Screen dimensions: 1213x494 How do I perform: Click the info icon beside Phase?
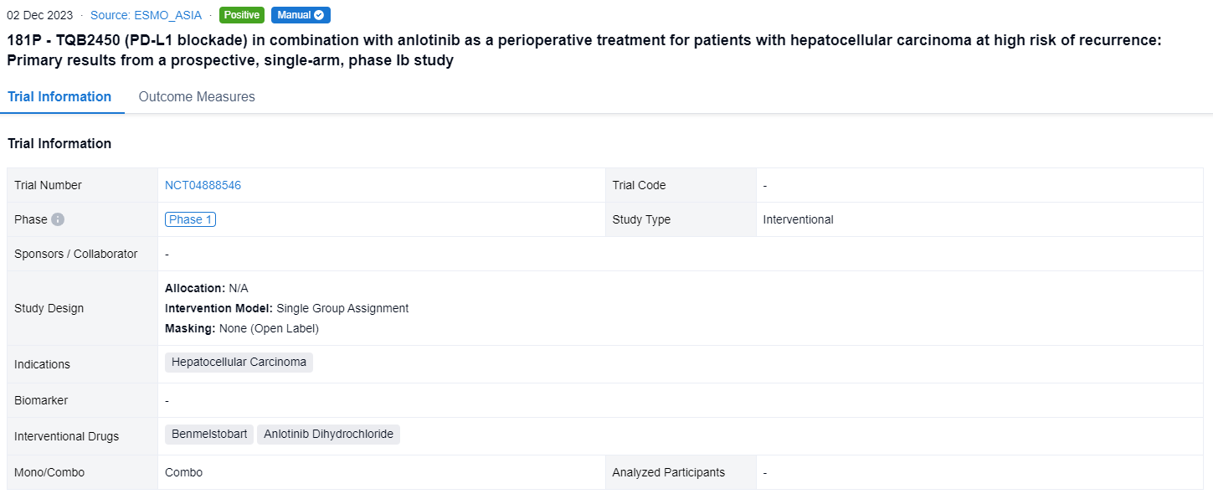[x=58, y=219]
